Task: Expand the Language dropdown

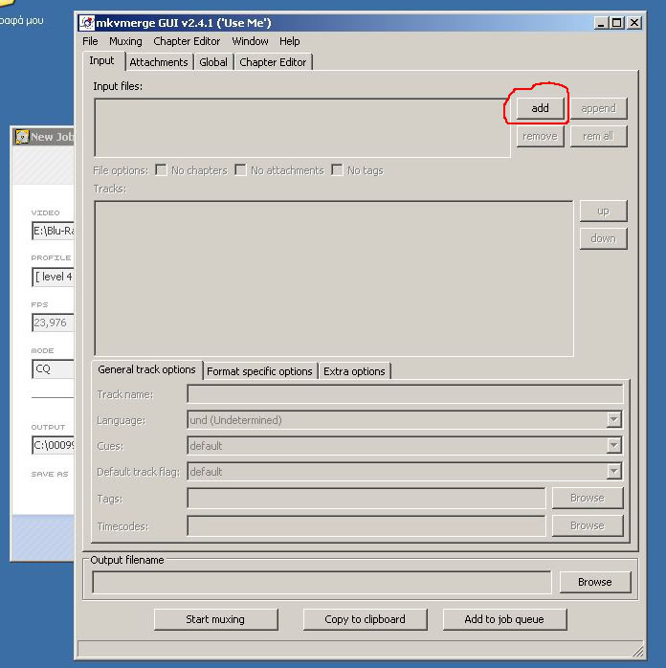Action: click(x=613, y=420)
